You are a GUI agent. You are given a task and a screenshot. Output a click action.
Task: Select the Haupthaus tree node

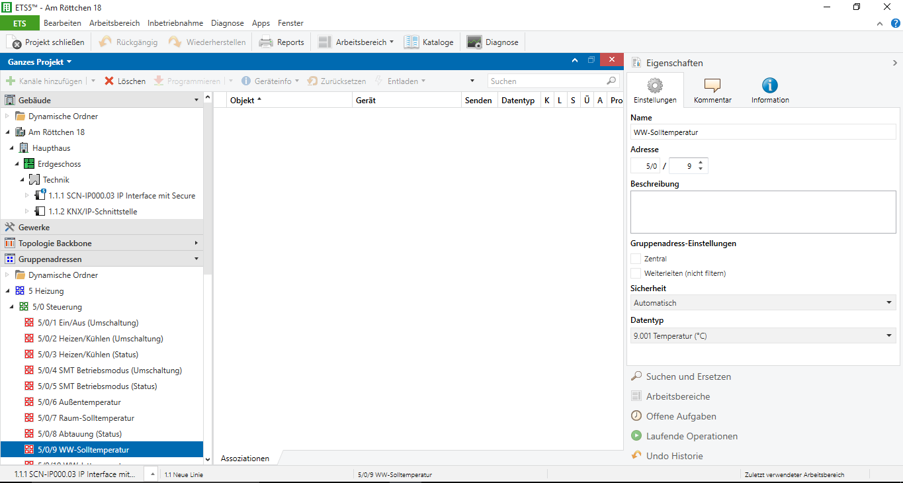(51, 148)
